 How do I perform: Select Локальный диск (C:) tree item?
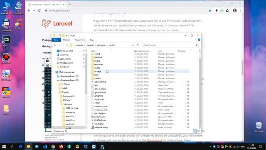[69, 76]
